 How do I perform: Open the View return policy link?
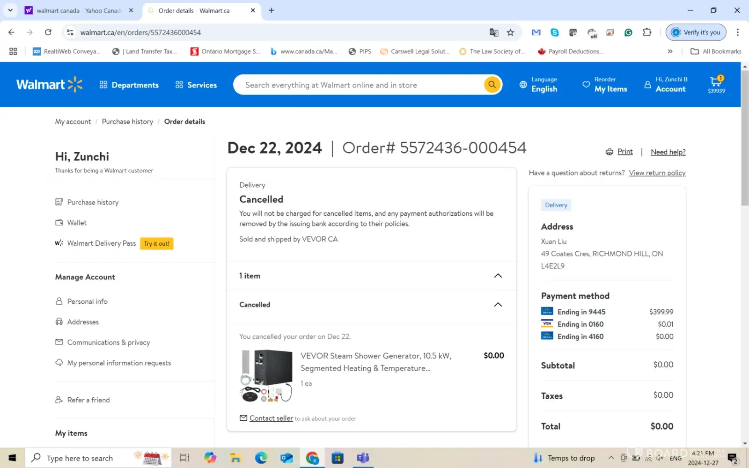[657, 173]
